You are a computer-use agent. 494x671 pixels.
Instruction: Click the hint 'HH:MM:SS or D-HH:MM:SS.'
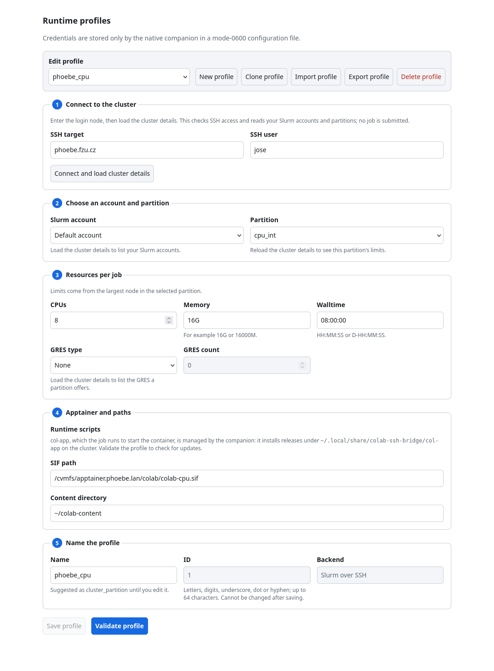351,335
